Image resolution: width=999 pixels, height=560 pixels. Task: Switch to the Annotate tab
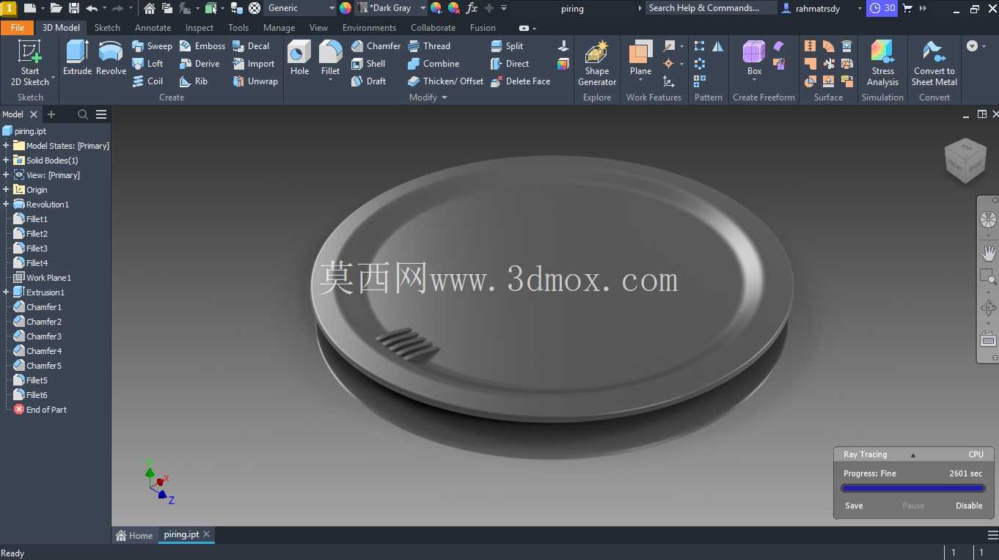pyautogui.click(x=153, y=28)
